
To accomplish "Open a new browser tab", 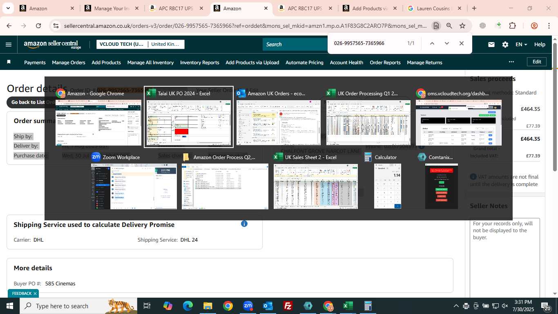I will pos(474,8).
